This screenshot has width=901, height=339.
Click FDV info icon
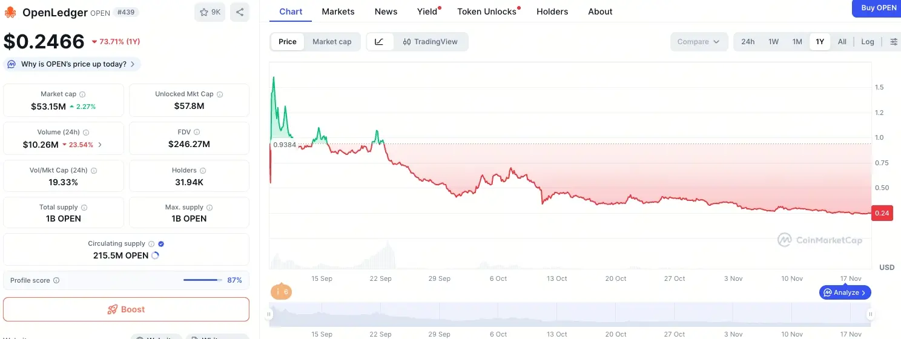click(197, 132)
